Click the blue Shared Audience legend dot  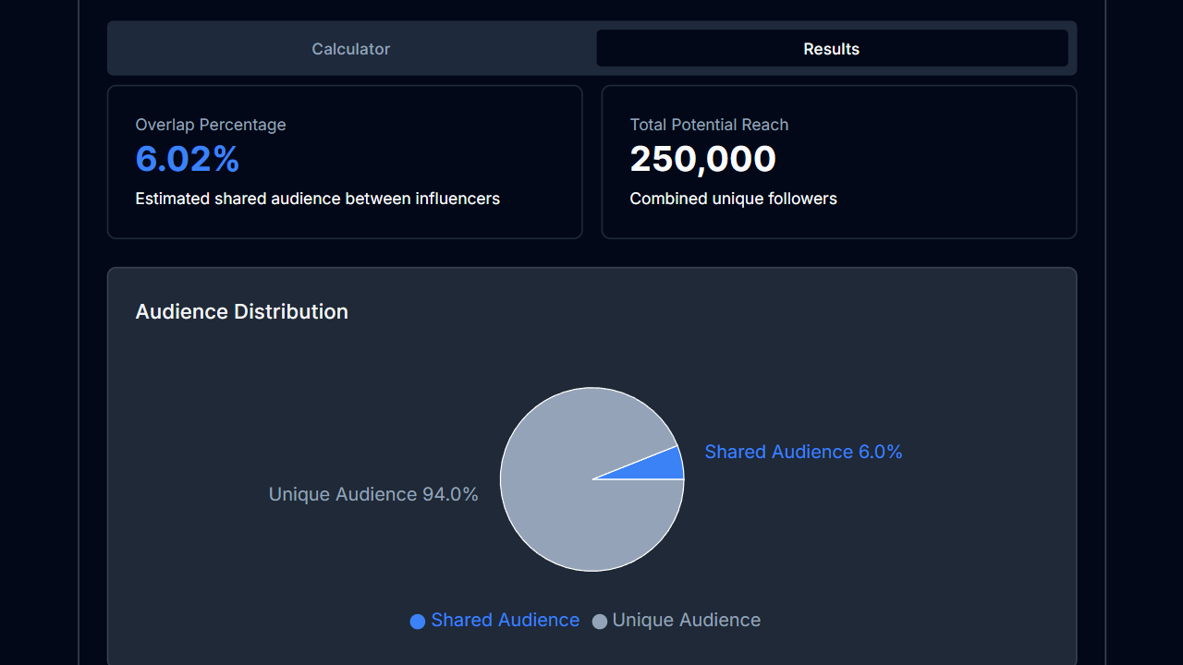pyautogui.click(x=418, y=621)
